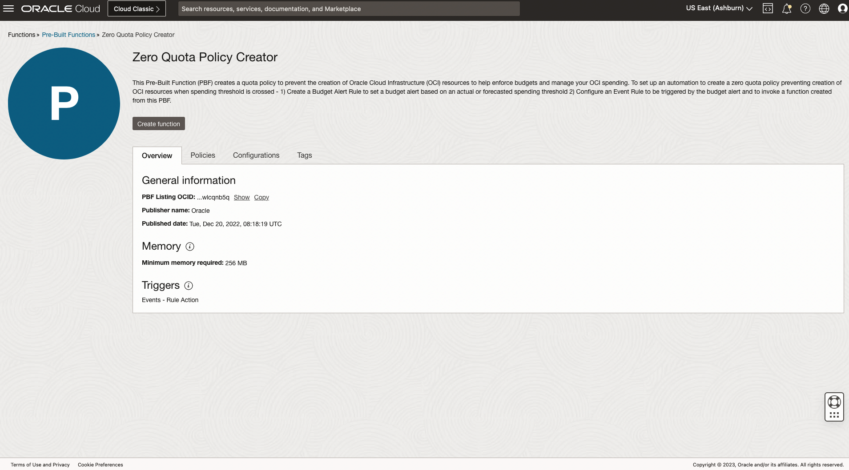The image size is (849, 470).
Task: Open the Help question mark icon
Action: [805, 9]
